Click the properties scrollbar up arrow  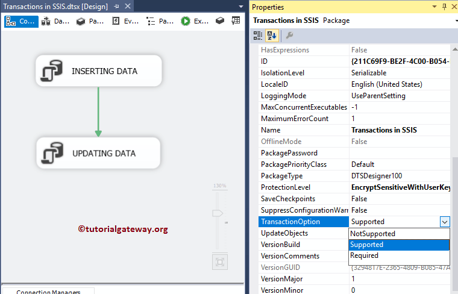[x=455, y=49]
